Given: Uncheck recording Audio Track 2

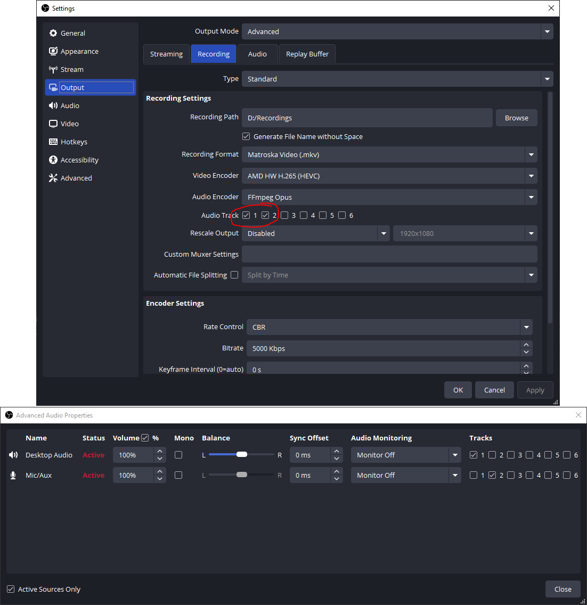Looking at the screenshot, I should [x=265, y=215].
